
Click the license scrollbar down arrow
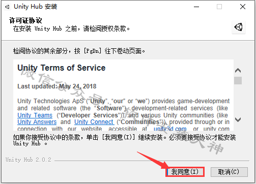238,119
